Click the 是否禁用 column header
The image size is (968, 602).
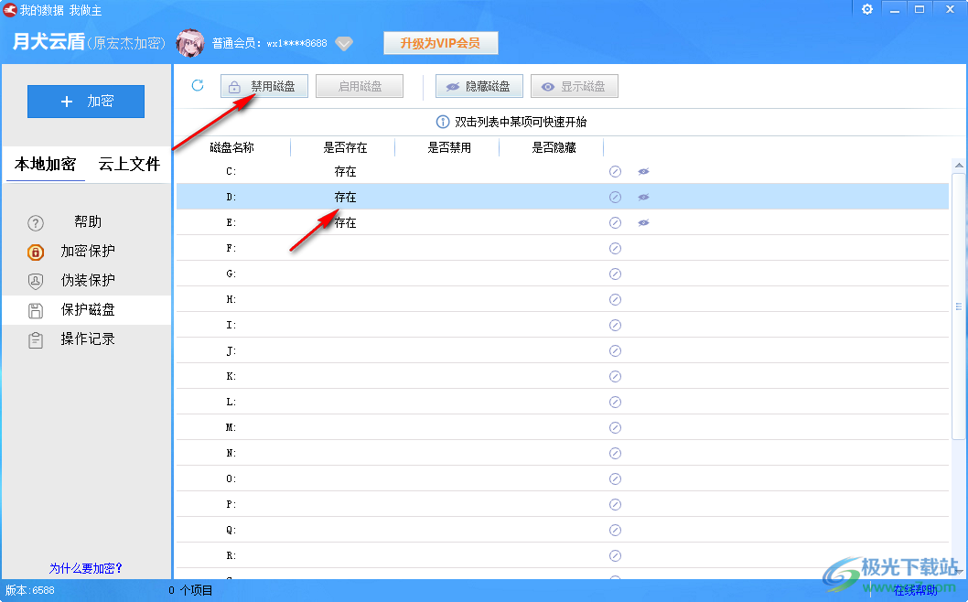click(x=449, y=147)
